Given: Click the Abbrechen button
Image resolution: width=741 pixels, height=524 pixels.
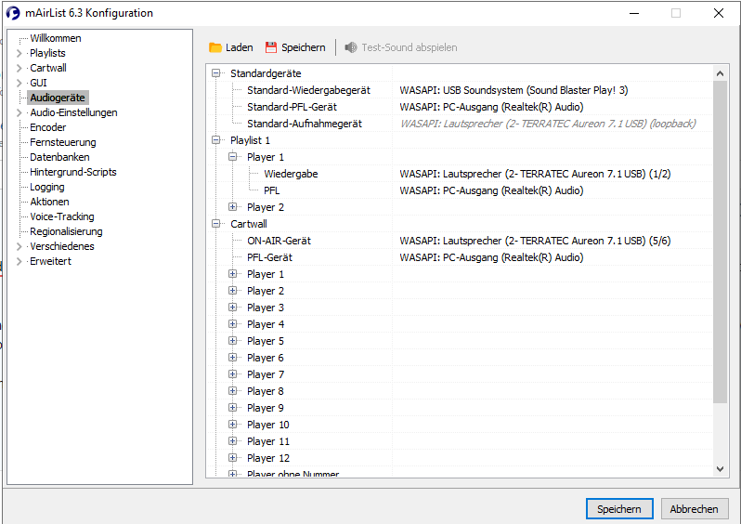Looking at the screenshot, I should 694,509.
